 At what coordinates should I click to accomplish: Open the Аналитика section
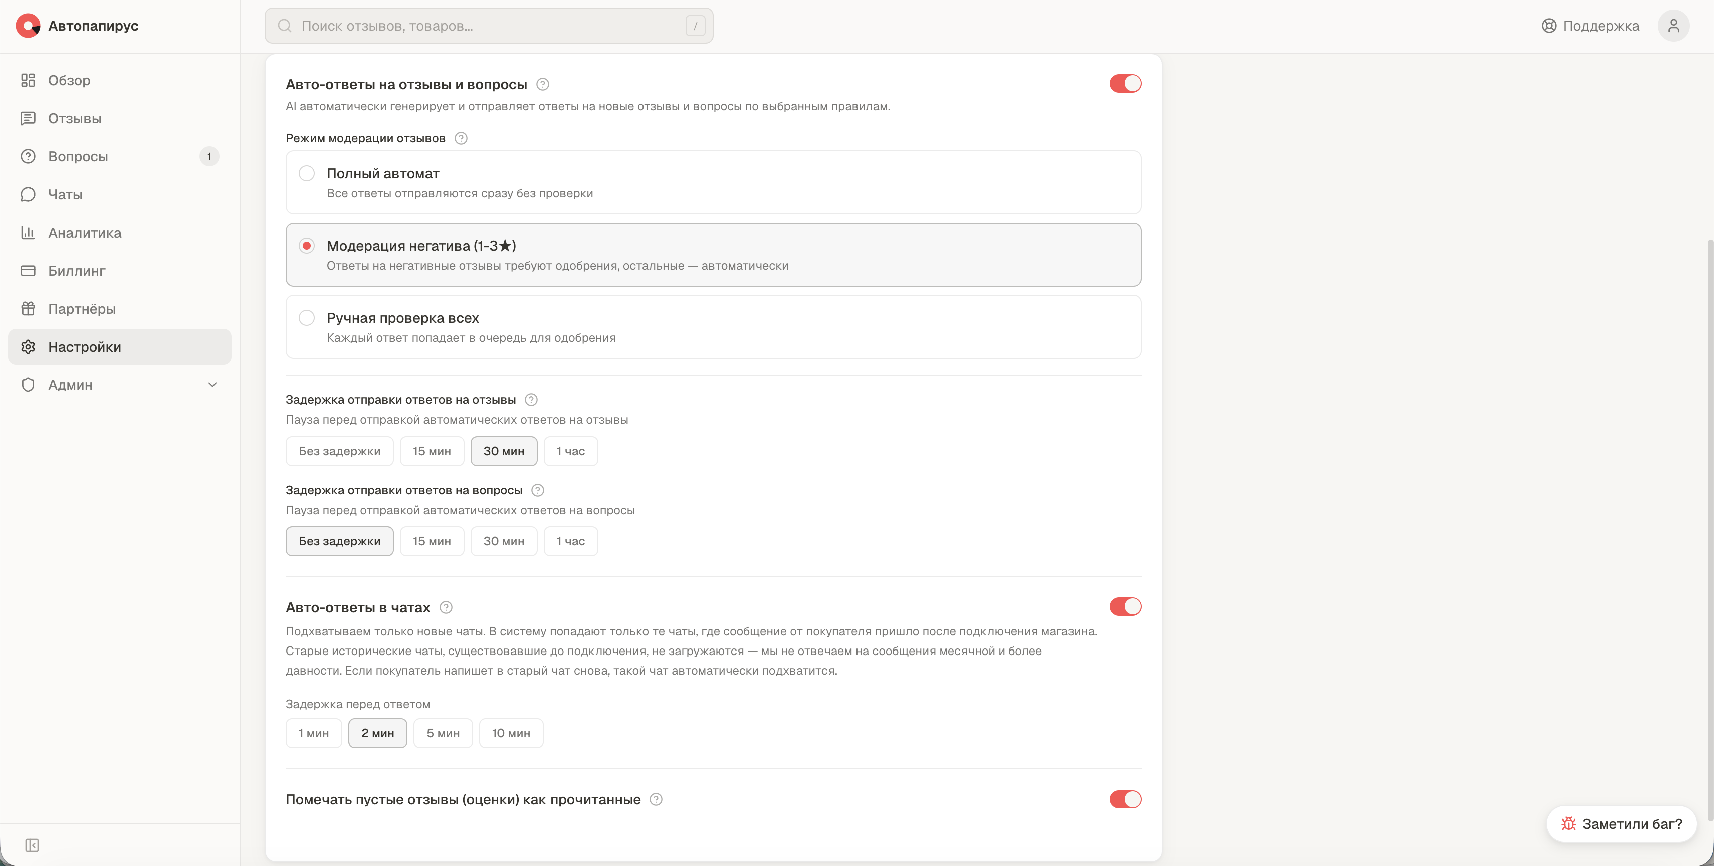(x=120, y=233)
